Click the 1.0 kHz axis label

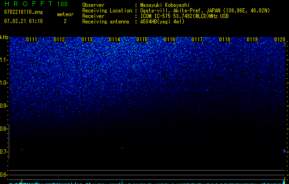tap(4, 83)
